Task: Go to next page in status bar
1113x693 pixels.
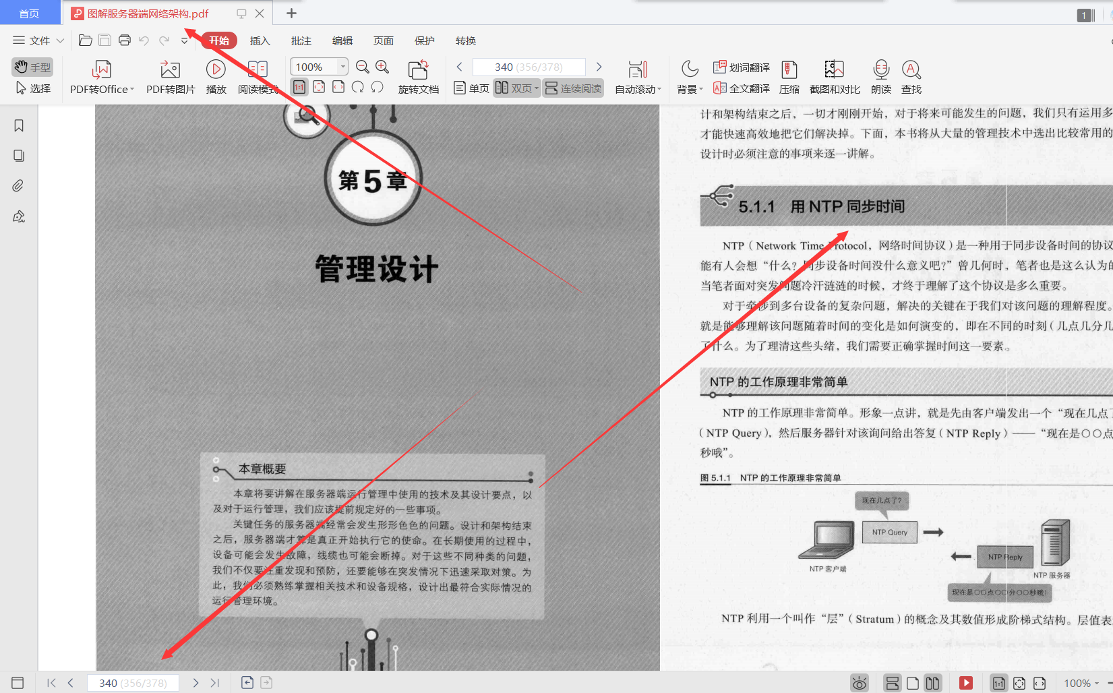Action: click(195, 683)
